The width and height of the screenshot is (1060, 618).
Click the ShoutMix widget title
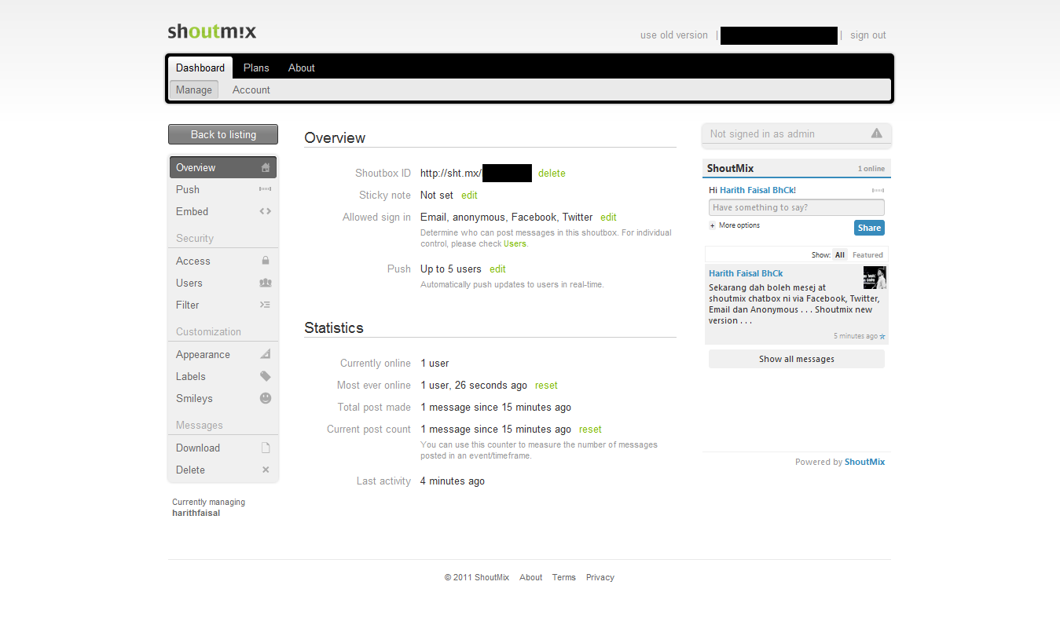[731, 168]
